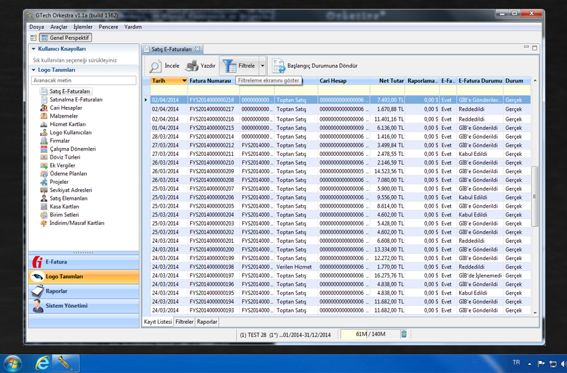Image resolution: width=567 pixels, height=373 pixels.
Task: Click the Başlangıç Durumuna Döndür icon
Action: [x=279, y=66]
